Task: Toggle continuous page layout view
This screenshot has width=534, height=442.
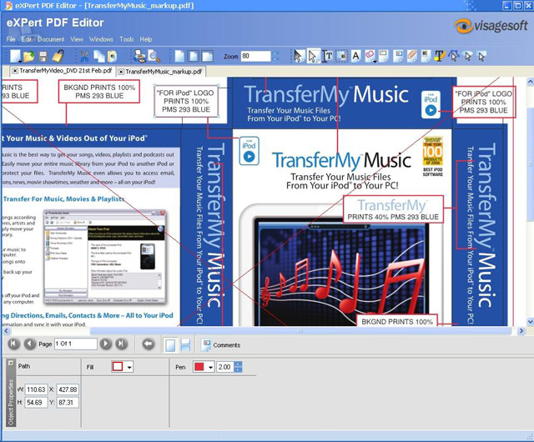Action: (x=185, y=344)
